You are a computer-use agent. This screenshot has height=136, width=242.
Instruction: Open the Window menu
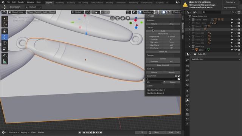tap(30, 2)
